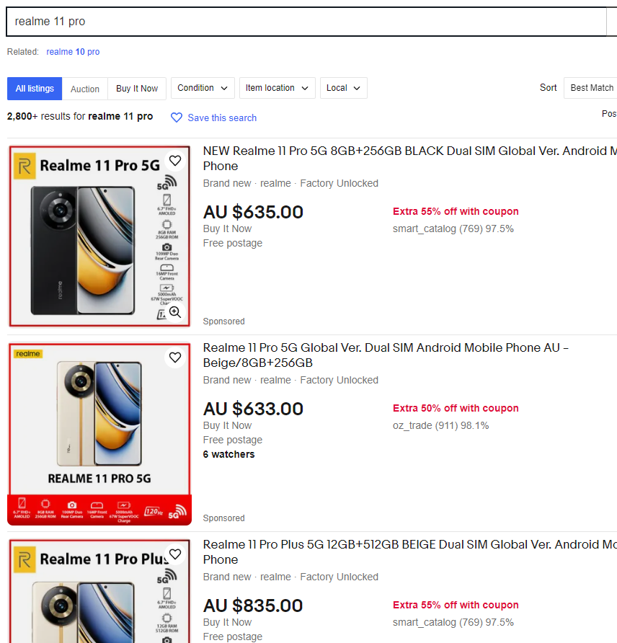Expand the Item location dropdown
This screenshot has width=617, height=643.
coord(277,88)
